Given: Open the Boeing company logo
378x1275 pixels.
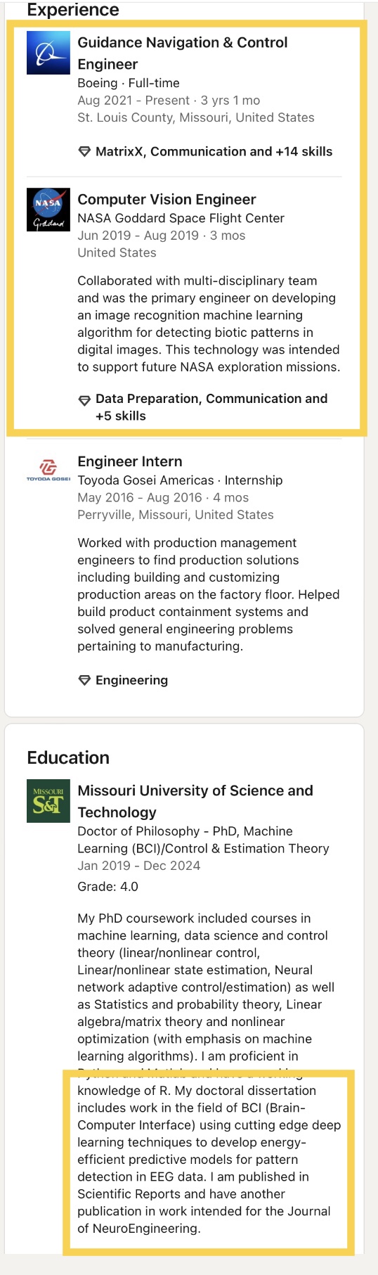Looking at the screenshot, I should pos(48,53).
